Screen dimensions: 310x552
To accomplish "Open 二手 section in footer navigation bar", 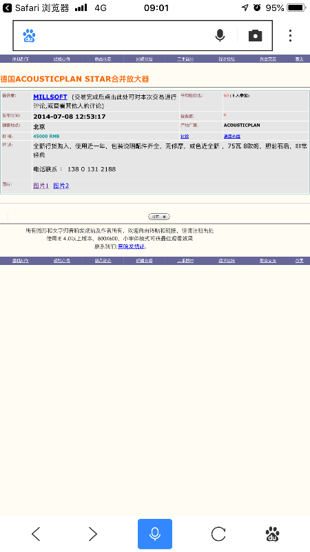I will [185, 261].
